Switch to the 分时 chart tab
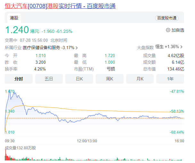The width and height of the screenshot is (195, 163). pyautogui.click(x=19, y=79)
